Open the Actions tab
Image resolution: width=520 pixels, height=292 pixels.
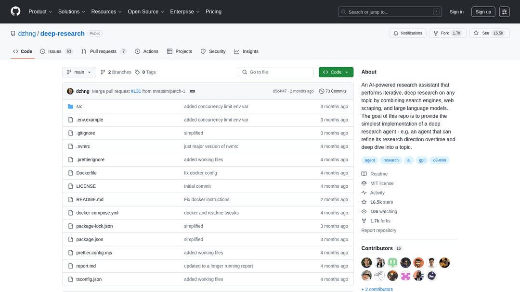[x=146, y=51]
